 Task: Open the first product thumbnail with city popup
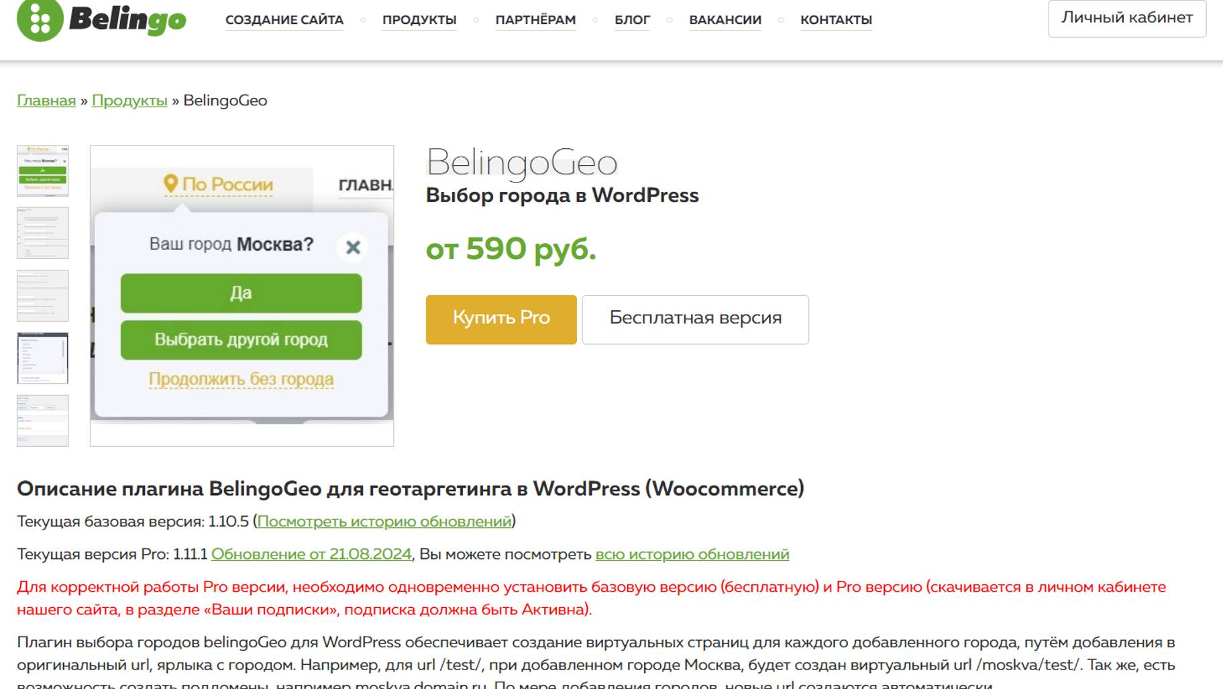coord(42,170)
